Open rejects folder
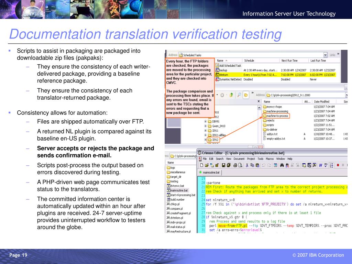The image size is (352, 264). click(269, 121)
